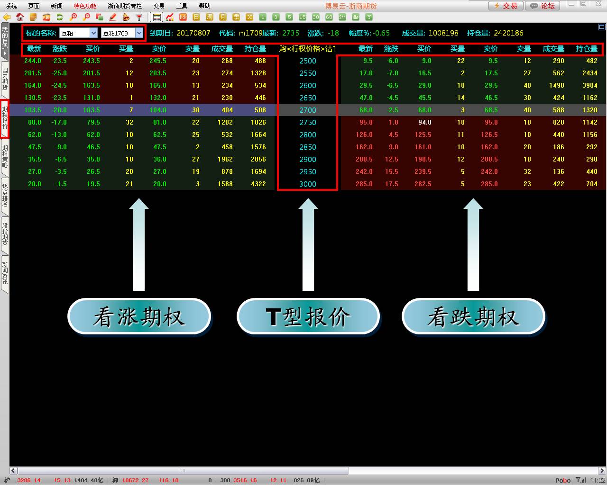Image resolution: width=607 pixels, height=485 pixels.
Task: Select the 2700 strike price row
Action: [x=308, y=110]
